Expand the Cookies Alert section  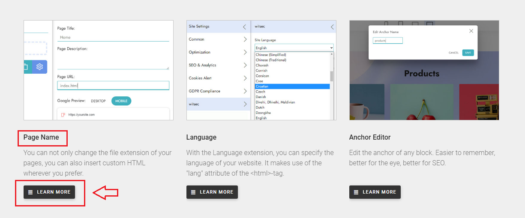(x=218, y=78)
